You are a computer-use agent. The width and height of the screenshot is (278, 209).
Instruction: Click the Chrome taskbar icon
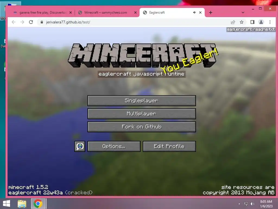click(38, 204)
